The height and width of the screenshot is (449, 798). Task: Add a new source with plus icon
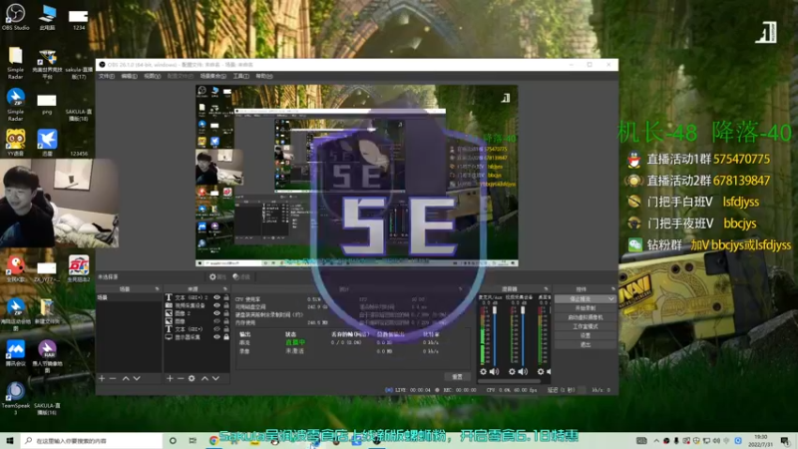170,378
